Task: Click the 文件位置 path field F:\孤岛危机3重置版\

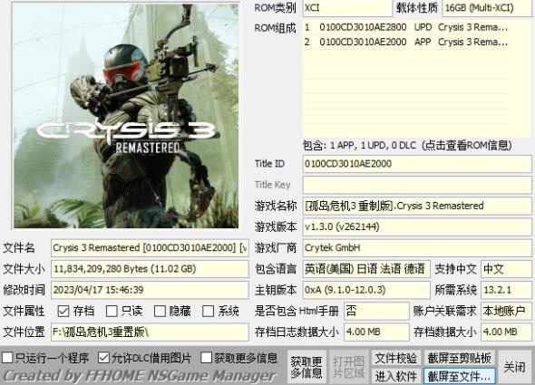Action: [150, 332]
